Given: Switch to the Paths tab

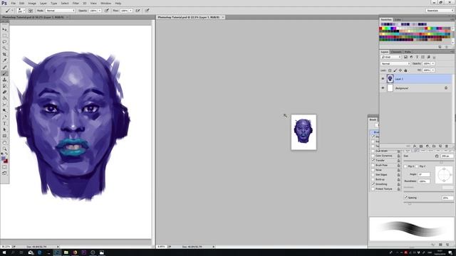Looking at the screenshot, I should pos(408,52).
